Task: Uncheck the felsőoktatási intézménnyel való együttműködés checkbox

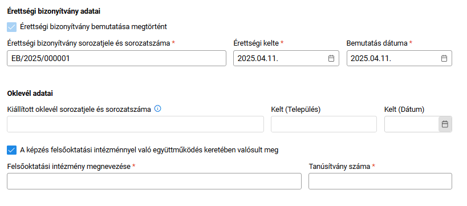Action: (11, 150)
